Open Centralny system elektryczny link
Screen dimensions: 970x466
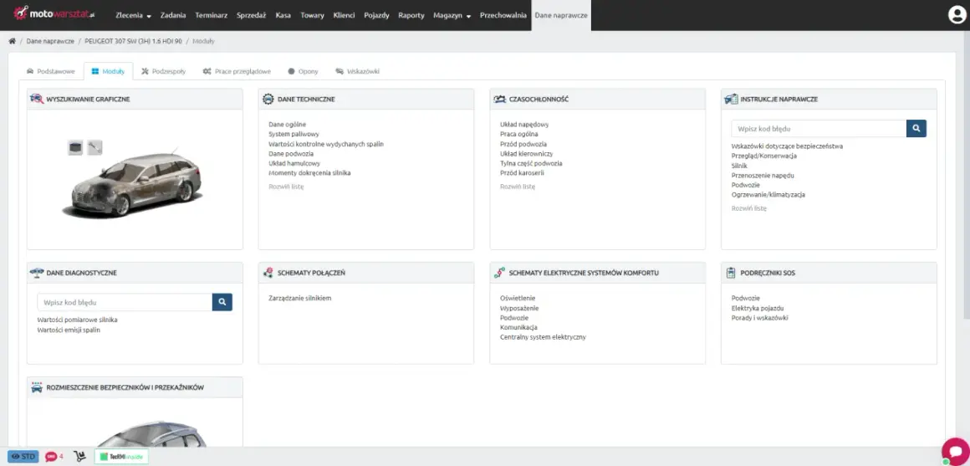click(543, 337)
